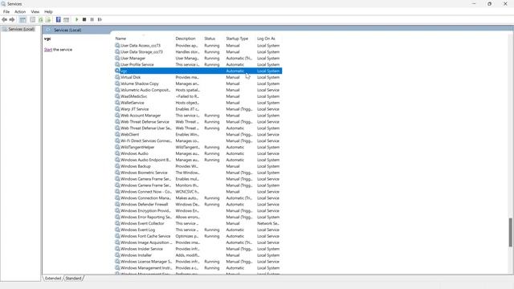Click the gear icon beside Windows Audio
This screenshot has height=289, width=514.
tap(117, 153)
